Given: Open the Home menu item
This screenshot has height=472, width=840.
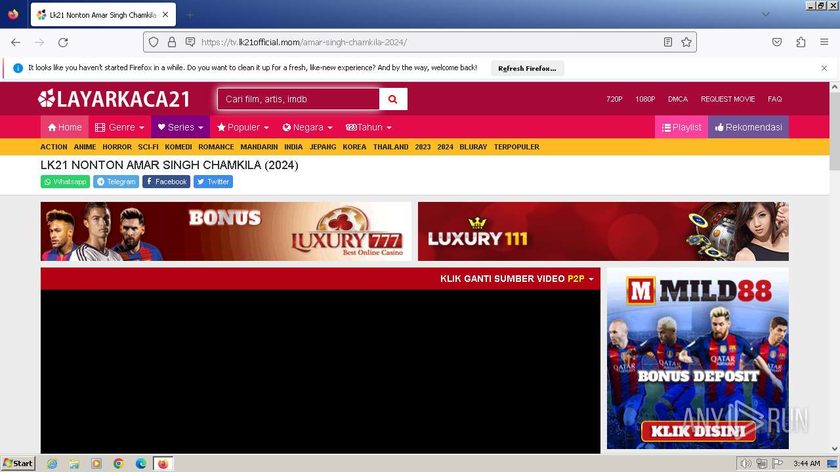Looking at the screenshot, I should pyautogui.click(x=64, y=127).
